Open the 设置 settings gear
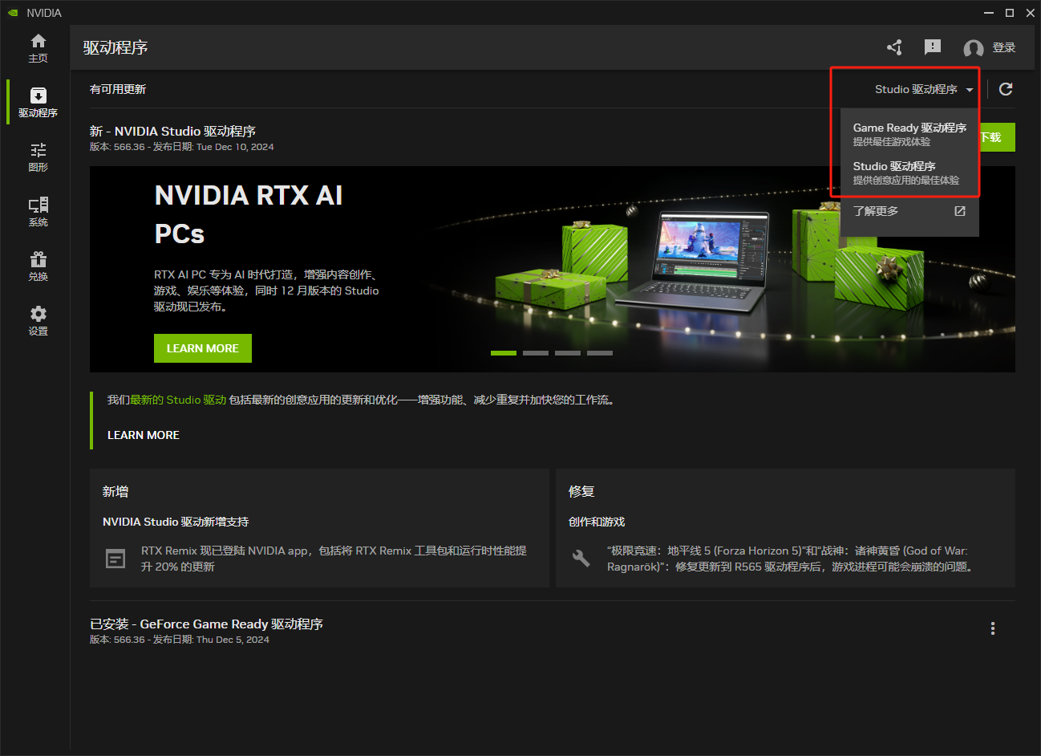Image resolution: width=1041 pixels, height=756 pixels. [38, 321]
